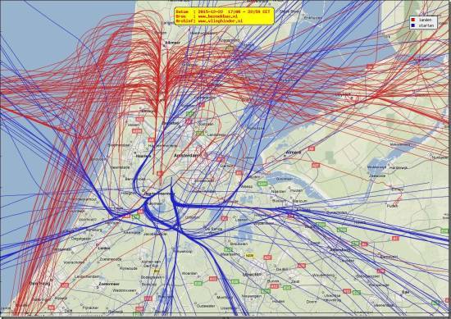Click the Nunspeet town label
Viewport: 451px width, 319px height.
(x=440, y=157)
